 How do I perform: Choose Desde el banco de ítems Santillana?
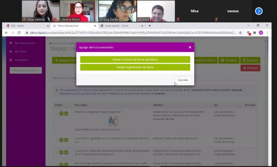tap(135, 60)
